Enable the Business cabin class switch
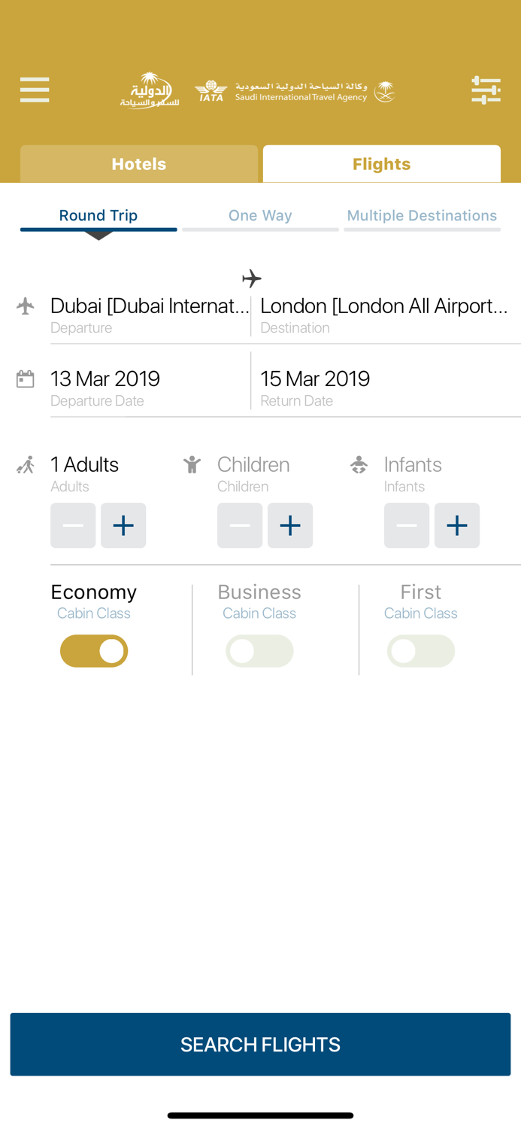The height and width of the screenshot is (1129, 521). [259, 651]
